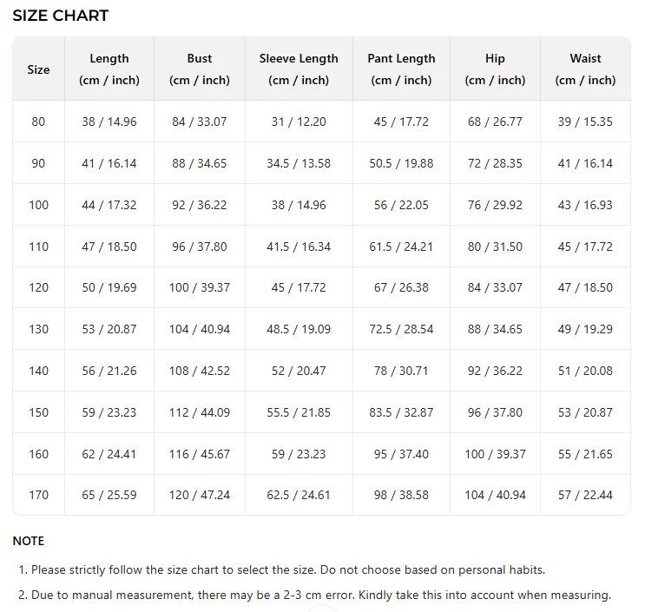This screenshot has width=645, height=612.
Task: Click the note about 2-3 cm measurement error
Action: pyautogui.click(x=314, y=596)
